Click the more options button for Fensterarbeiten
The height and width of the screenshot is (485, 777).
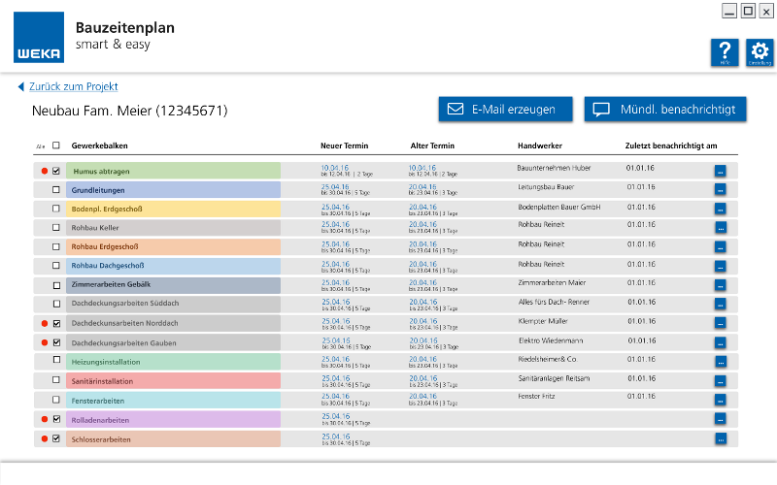click(720, 401)
